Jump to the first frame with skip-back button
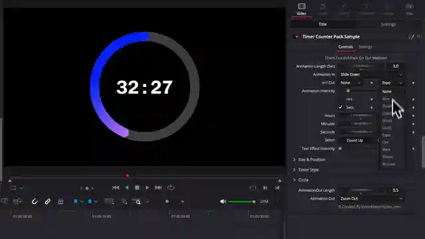Viewport: 425px width, 239px height. [116, 187]
